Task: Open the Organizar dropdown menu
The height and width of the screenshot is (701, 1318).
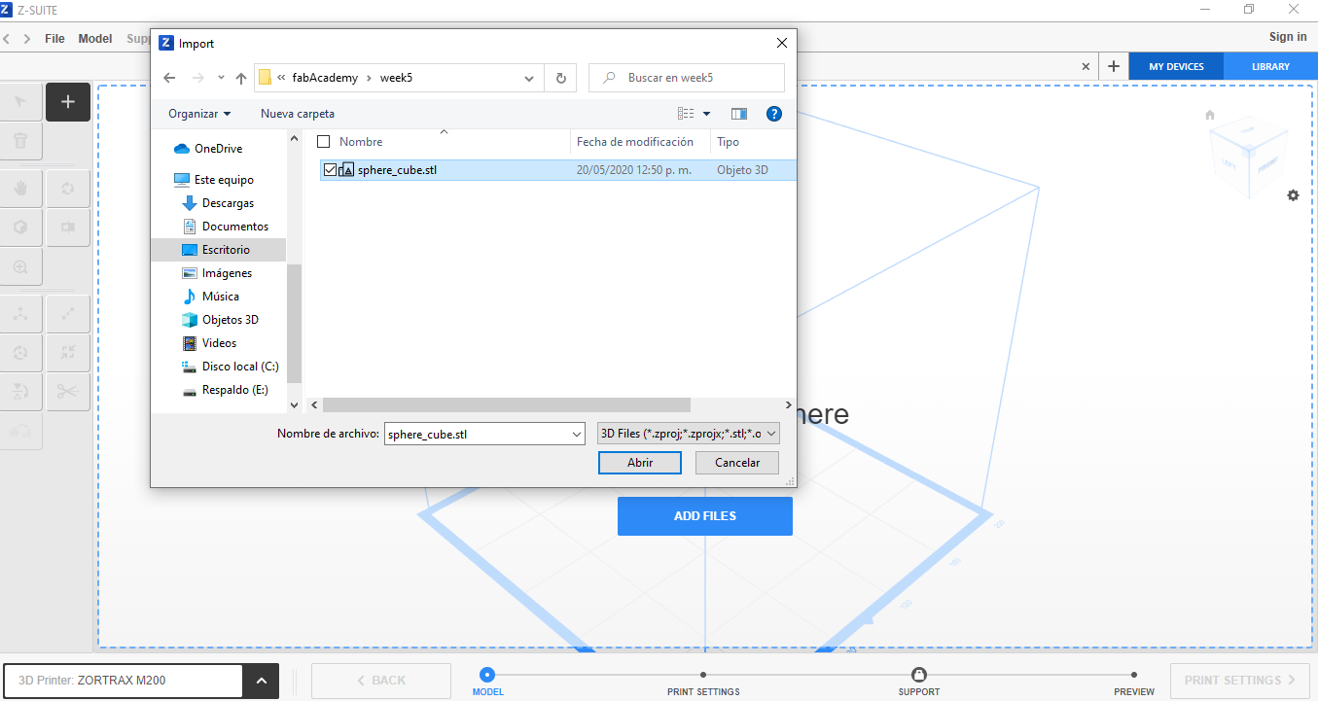Action: click(x=199, y=114)
